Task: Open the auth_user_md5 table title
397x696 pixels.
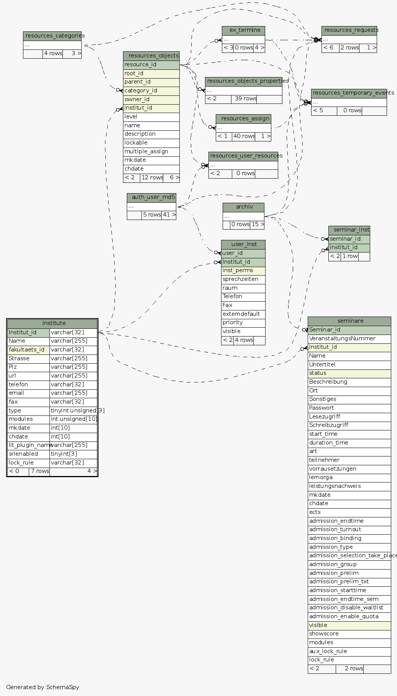Action: [x=151, y=197]
